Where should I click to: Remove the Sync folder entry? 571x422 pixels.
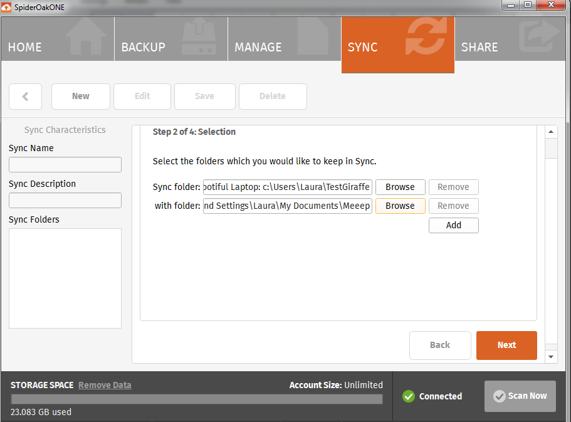pos(454,187)
